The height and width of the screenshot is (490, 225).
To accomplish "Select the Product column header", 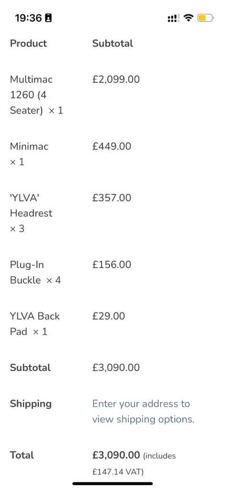I will (28, 44).
